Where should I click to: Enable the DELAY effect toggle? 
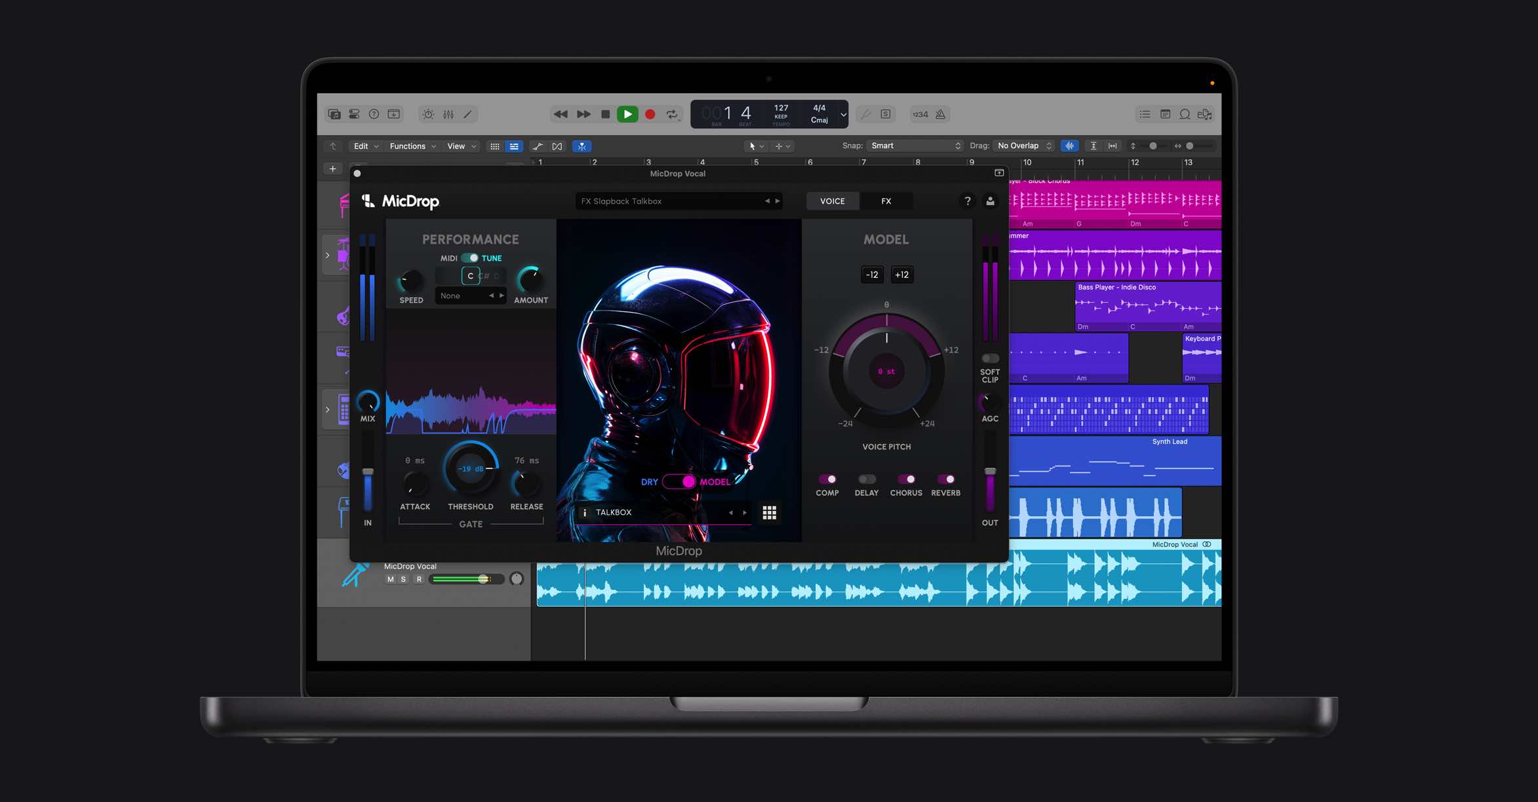pos(866,479)
